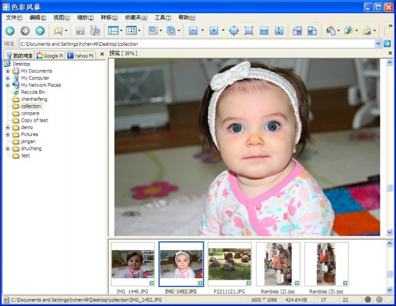The height and width of the screenshot is (306, 396).
Task: Click the fit width icon in toolbar
Action: (264, 30)
